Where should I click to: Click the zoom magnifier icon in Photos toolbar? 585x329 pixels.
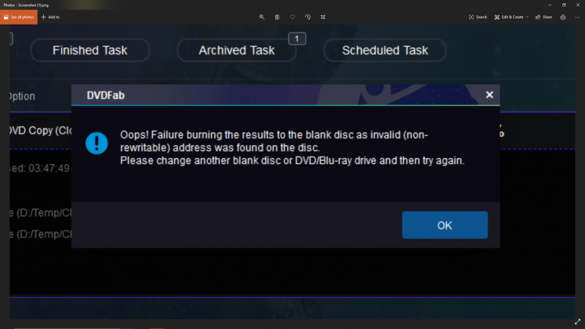click(x=262, y=17)
